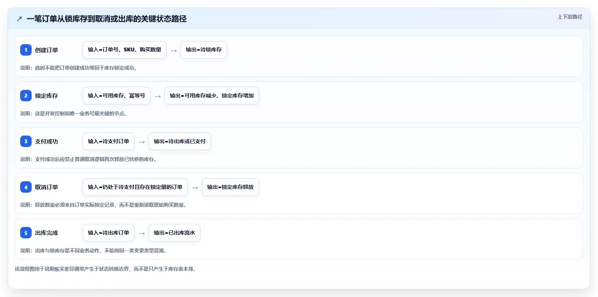Click the arrow in the 创建订单 row
This screenshot has height=297, width=598.
pyautogui.click(x=174, y=51)
